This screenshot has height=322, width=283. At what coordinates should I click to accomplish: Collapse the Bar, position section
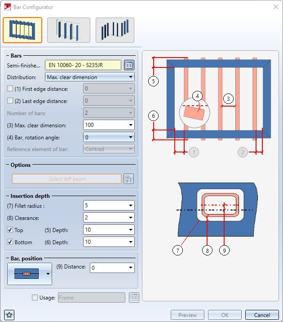pyautogui.click(x=8, y=258)
